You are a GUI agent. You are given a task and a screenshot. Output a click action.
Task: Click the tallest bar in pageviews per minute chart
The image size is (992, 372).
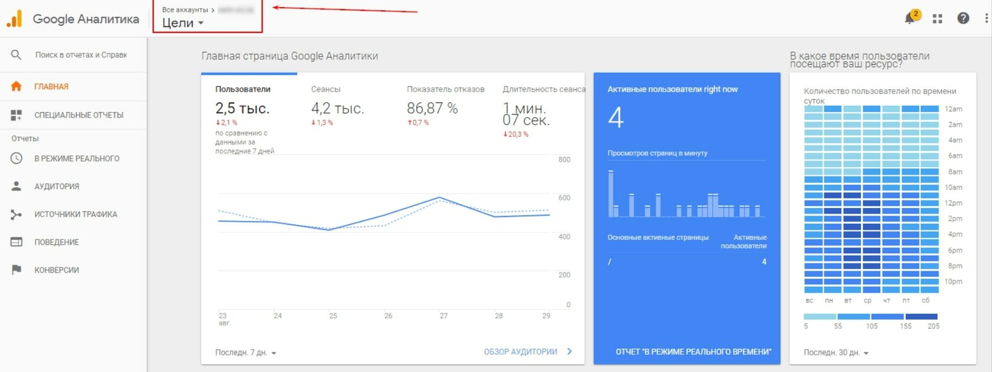point(611,194)
